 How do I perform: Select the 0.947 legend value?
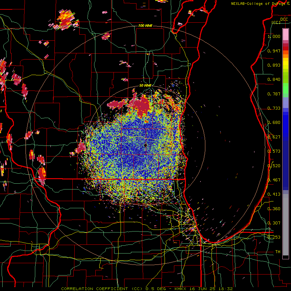coord(274,51)
